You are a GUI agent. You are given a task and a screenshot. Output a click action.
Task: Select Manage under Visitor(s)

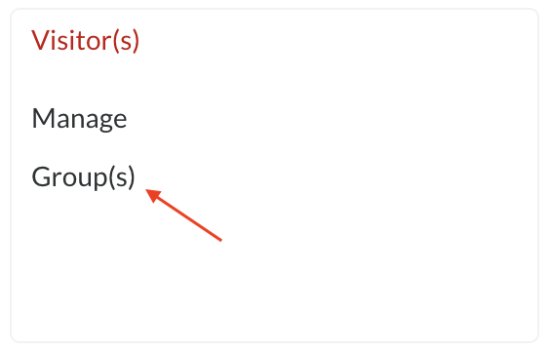click(x=79, y=119)
